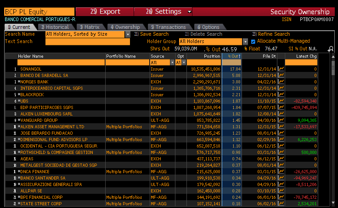This screenshot has height=208, width=338.
Task: Open chart icon for DIMENSIONAL FUND ADVISORS LP row
Action: point(281,139)
